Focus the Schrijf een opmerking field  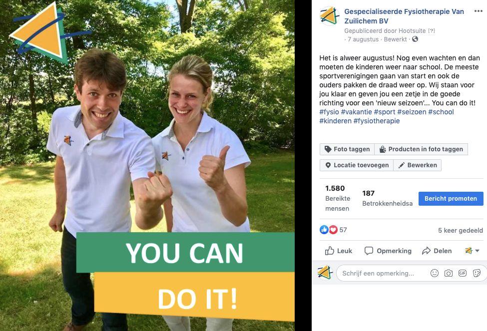(x=382, y=273)
